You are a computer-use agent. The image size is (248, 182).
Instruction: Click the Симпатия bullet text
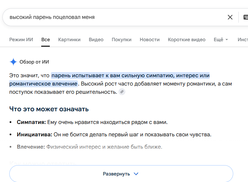tap(92, 122)
